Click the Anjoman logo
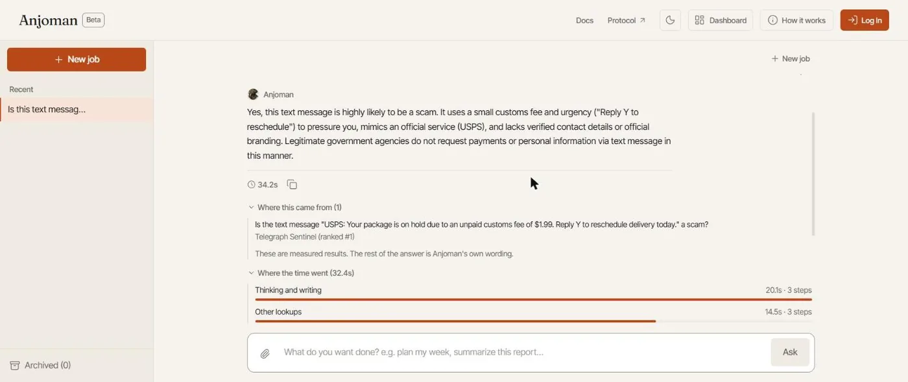Screen dimensions: 908x382 [x=48, y=21]
